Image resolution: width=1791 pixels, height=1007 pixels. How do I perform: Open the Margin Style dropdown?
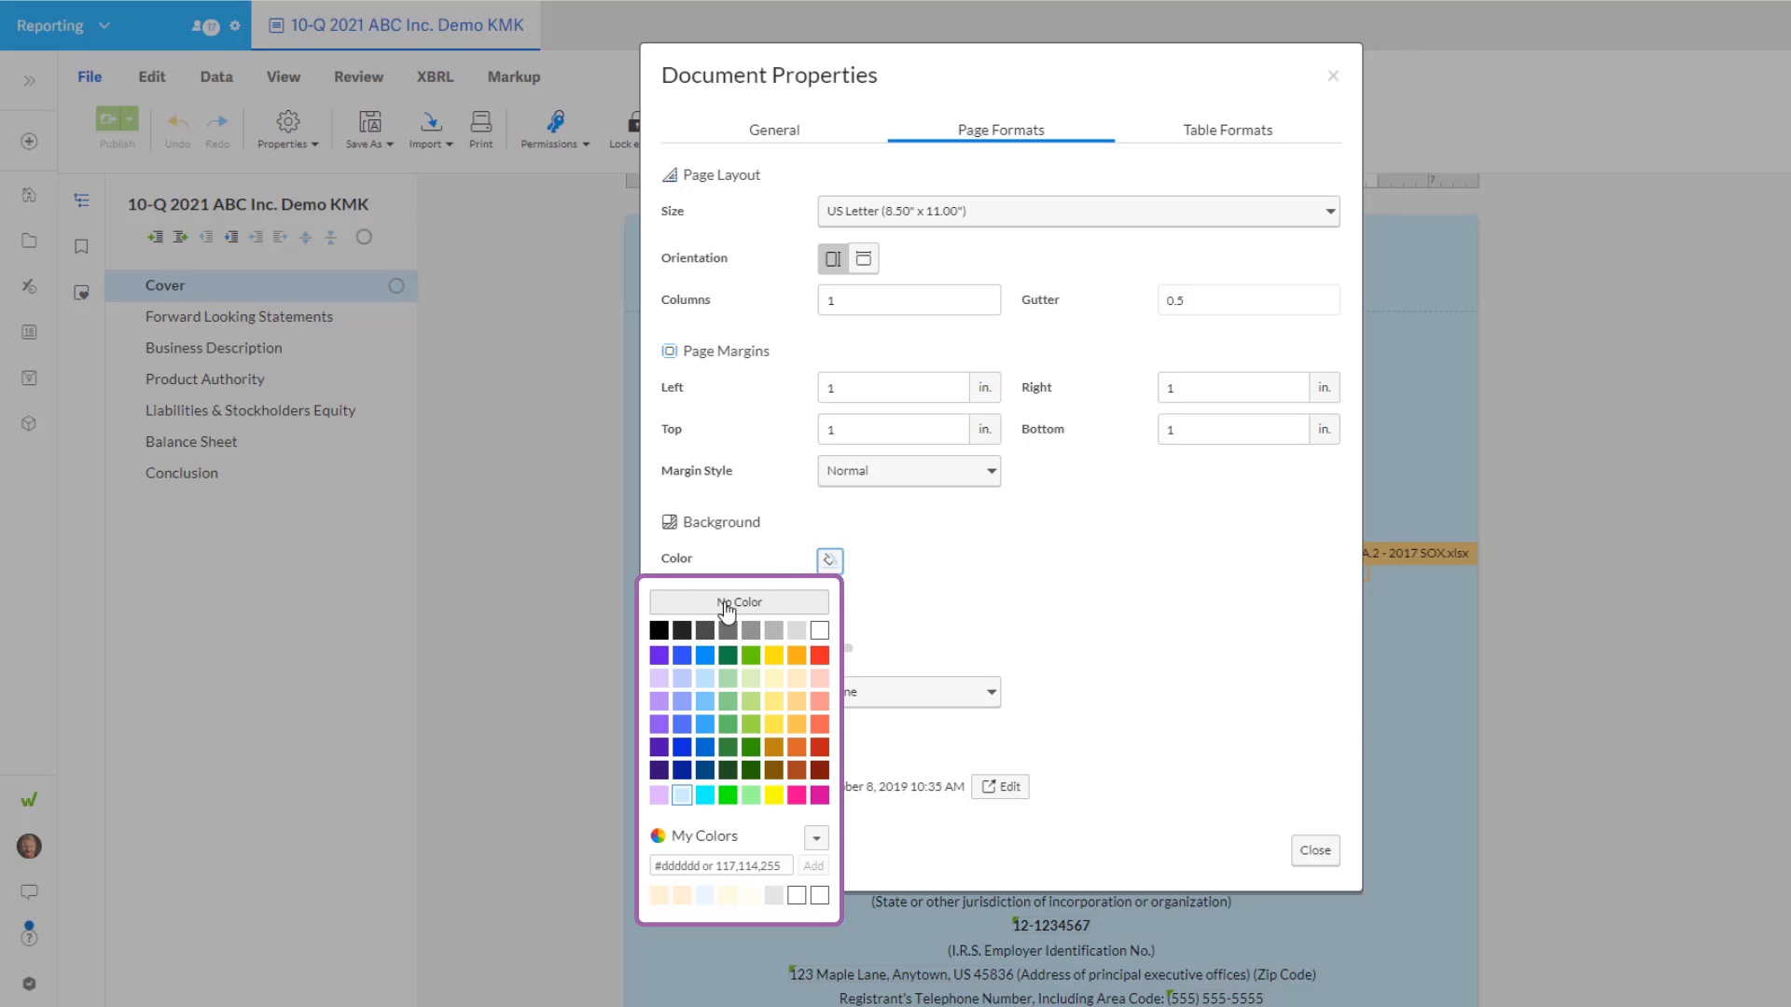tap(909, 471)
